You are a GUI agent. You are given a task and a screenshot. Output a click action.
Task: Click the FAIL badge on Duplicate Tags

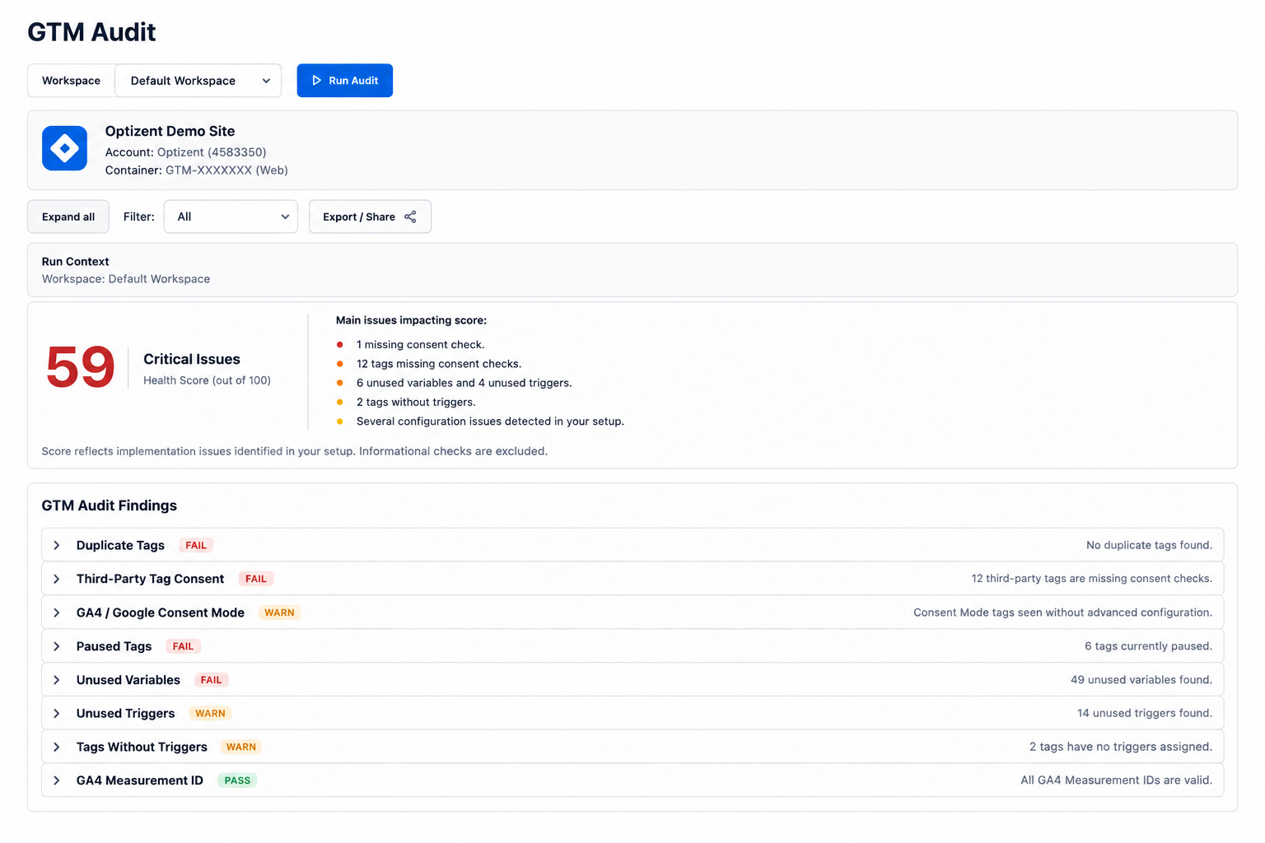click(x=196, y=545)
